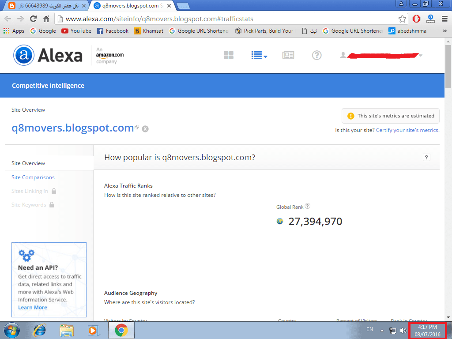Screen dimensions: 452x339
Task: Open the Windows Start button
Action: click(x=12, y=330)
